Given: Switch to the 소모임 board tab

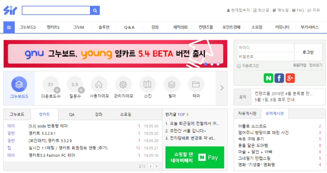Looking at the screenshot, I should pyautogui.click(x=125, y=114).
